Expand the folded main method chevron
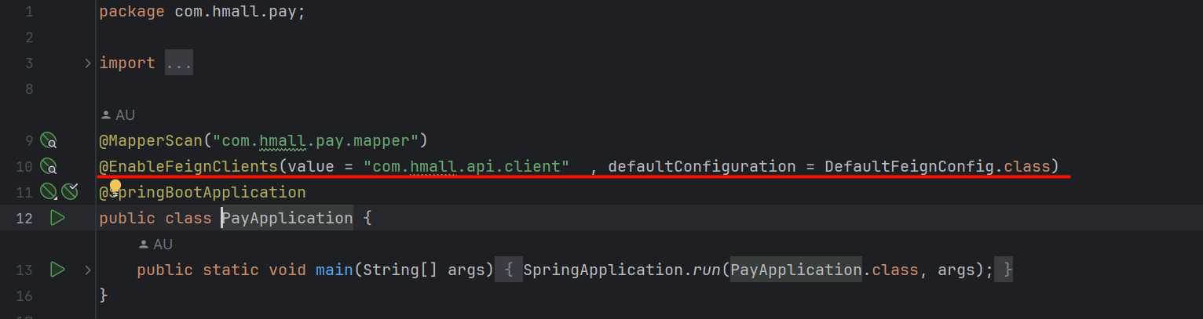The height and width of the screenshot is (319, 1203). pos(88,270)
